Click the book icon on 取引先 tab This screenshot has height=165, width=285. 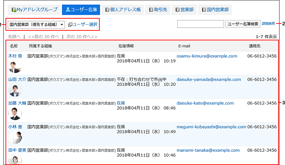point(151,10)
